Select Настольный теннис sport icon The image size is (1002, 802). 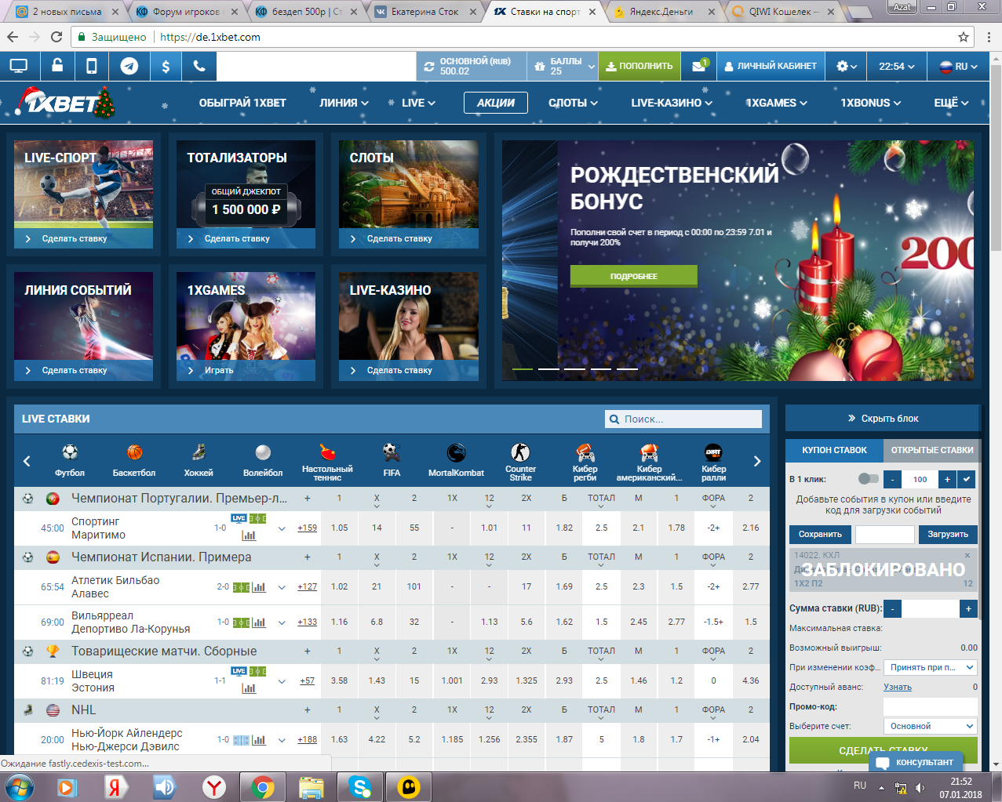coord(327,462)
